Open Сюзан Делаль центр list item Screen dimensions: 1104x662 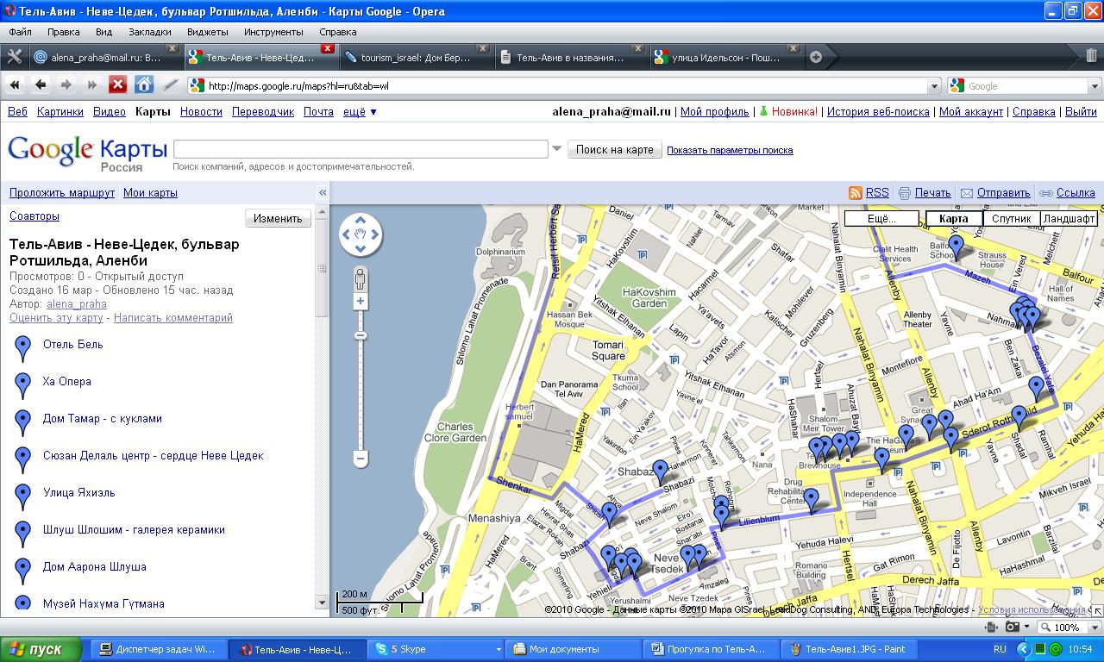pyautogui.click(x=154, y=455)
